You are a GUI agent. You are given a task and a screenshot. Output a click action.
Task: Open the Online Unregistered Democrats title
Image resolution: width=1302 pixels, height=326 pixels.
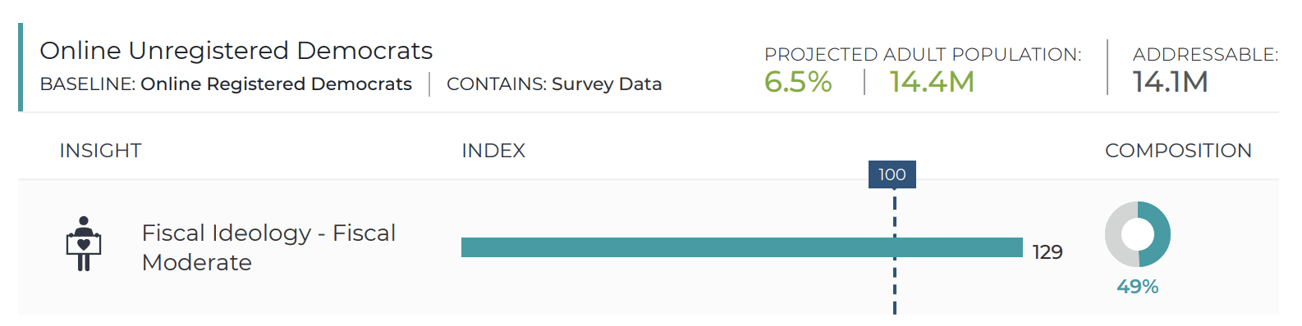pyautogui.click(x=236, y=51)
